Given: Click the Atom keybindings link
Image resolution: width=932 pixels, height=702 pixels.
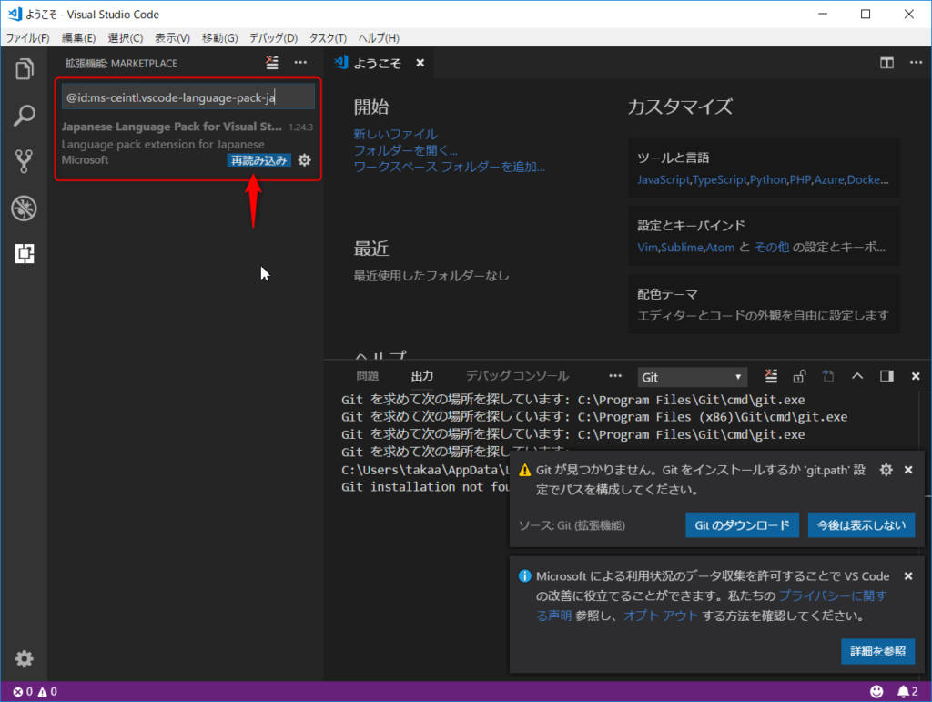Looking at the screenshot, I should (x=721, y=248).
